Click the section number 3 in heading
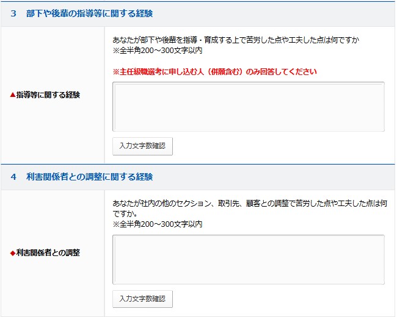The width and height of the screenshot is (397, 317). tap(13, 13)
